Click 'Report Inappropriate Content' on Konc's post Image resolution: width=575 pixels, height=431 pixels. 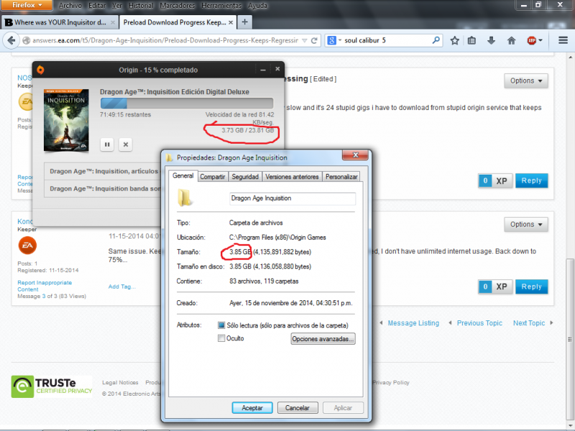(45, 286)
